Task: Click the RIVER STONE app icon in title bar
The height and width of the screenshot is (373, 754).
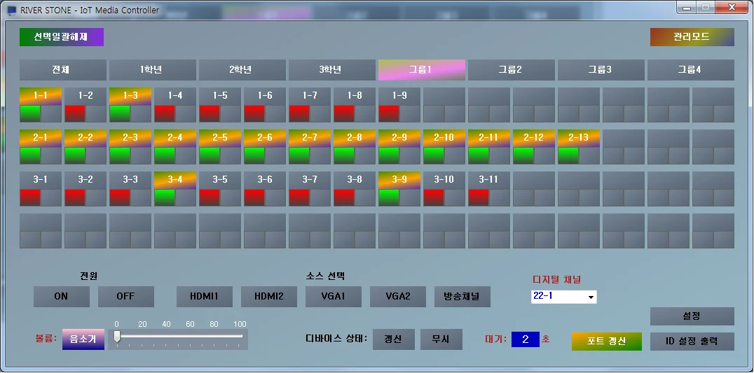Action: 11,10
